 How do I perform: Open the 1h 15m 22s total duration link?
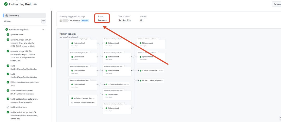124,21
